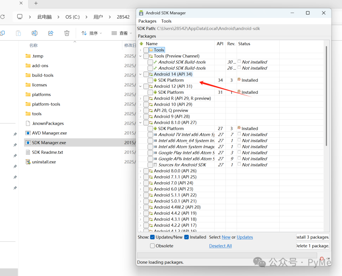Viewport: 342px width, 276px height.
Task: Check the Sources for Android SDK checkbox
Action: pos(150,165)
